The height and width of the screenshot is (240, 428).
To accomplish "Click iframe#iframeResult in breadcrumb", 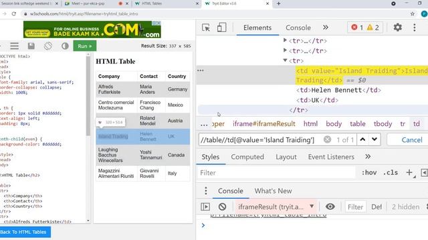I will click(264, 124).
